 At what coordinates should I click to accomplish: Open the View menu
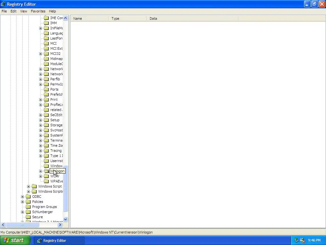point(24,11)
